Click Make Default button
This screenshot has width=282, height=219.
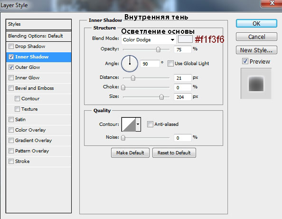point(130,153)
